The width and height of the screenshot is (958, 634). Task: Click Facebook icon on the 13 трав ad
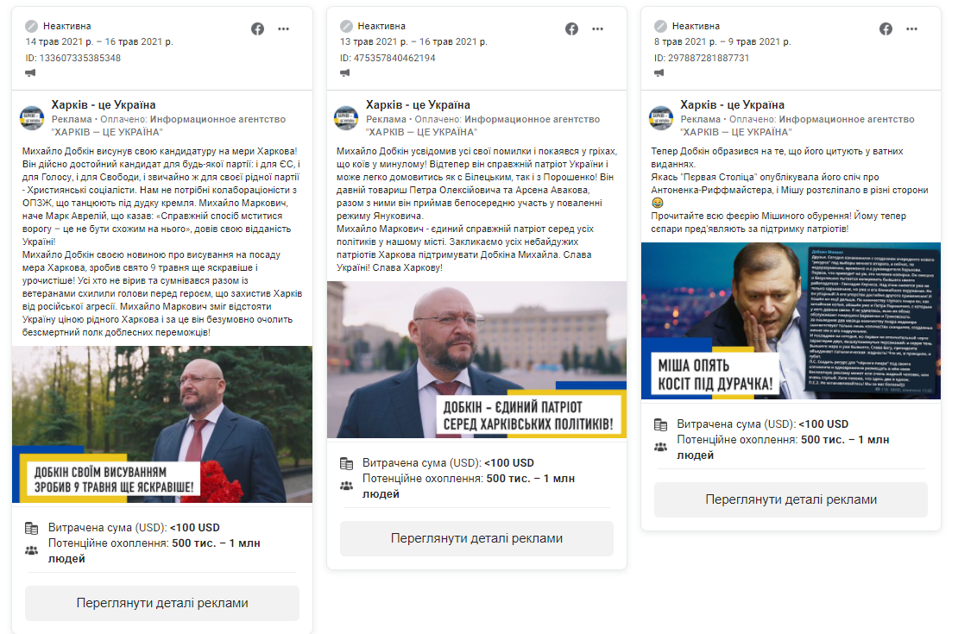[571, 28]
